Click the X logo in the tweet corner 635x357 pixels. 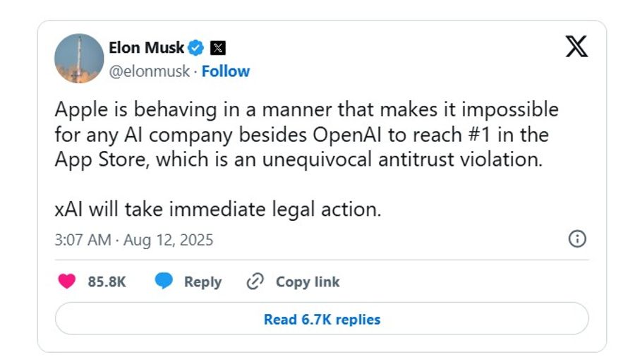point(576,46)
